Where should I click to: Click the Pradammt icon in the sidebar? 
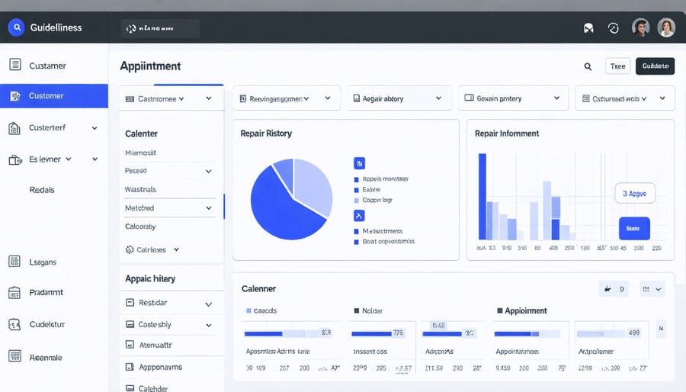(14, 292)
